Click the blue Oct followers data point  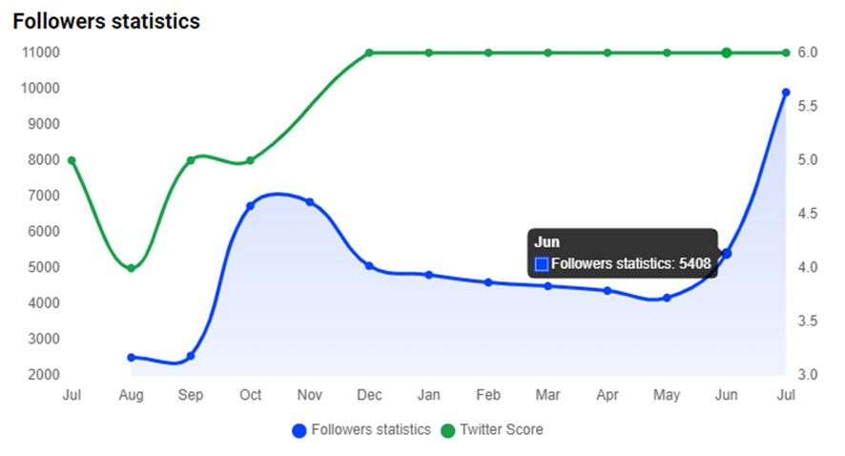(250, 206)
